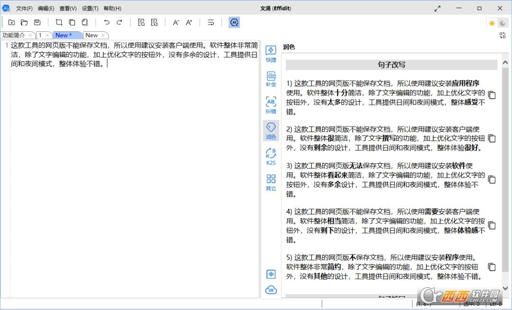Click line number 1 in editor gutter
This screenshot has height=310, width=512.
(x=7, y=45)
